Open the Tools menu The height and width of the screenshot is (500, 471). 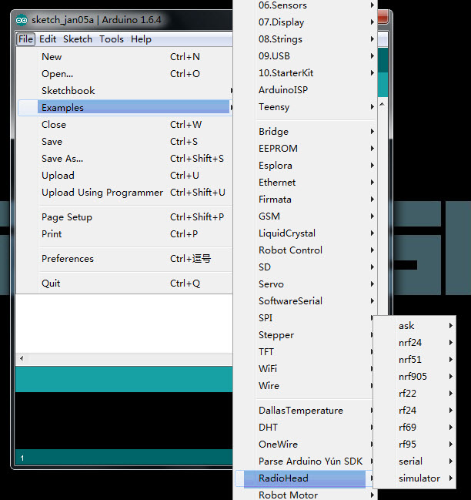point(112,39)
